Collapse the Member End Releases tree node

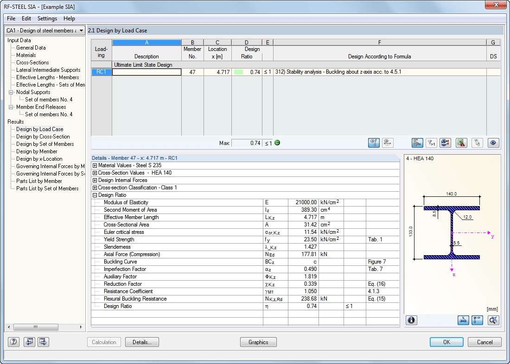[x=11, y=107]
